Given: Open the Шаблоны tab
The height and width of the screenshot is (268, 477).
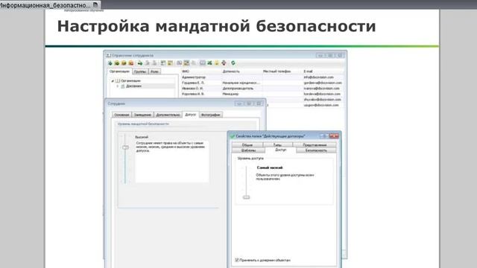Looking at the screenshot, I should click(248, 150).
